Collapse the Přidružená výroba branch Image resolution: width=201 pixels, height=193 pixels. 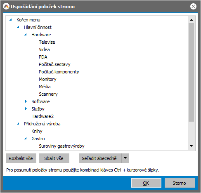point(18,124)
